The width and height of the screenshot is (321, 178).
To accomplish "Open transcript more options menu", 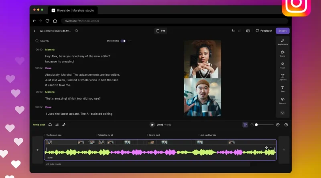I will point(130,41).
